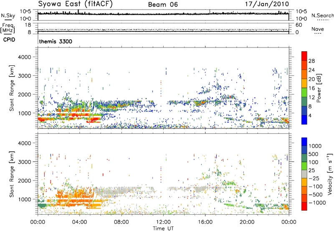Click the "16:00" time tick label
The width and height of the screenshot is (334, 231).
click(x=205, y=222)
